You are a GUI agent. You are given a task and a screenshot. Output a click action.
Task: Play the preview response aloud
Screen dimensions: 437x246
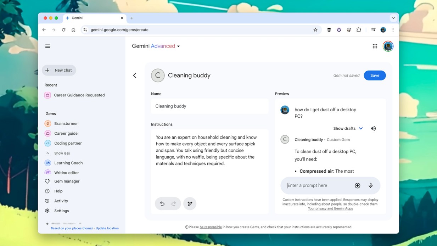click(x=373, y=128)
